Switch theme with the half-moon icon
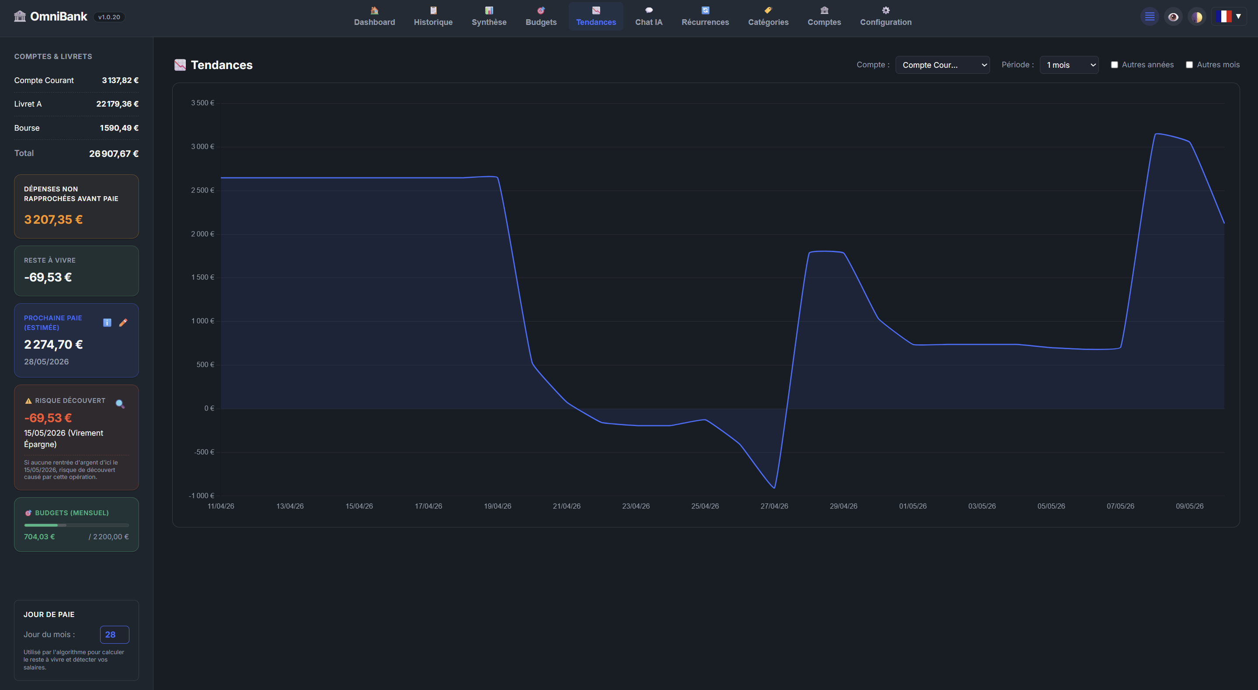The image size is (1258, 690). tap(1196, 17)
